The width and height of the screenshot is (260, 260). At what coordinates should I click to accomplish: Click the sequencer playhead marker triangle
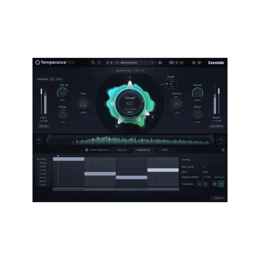[x=58, y=156]
